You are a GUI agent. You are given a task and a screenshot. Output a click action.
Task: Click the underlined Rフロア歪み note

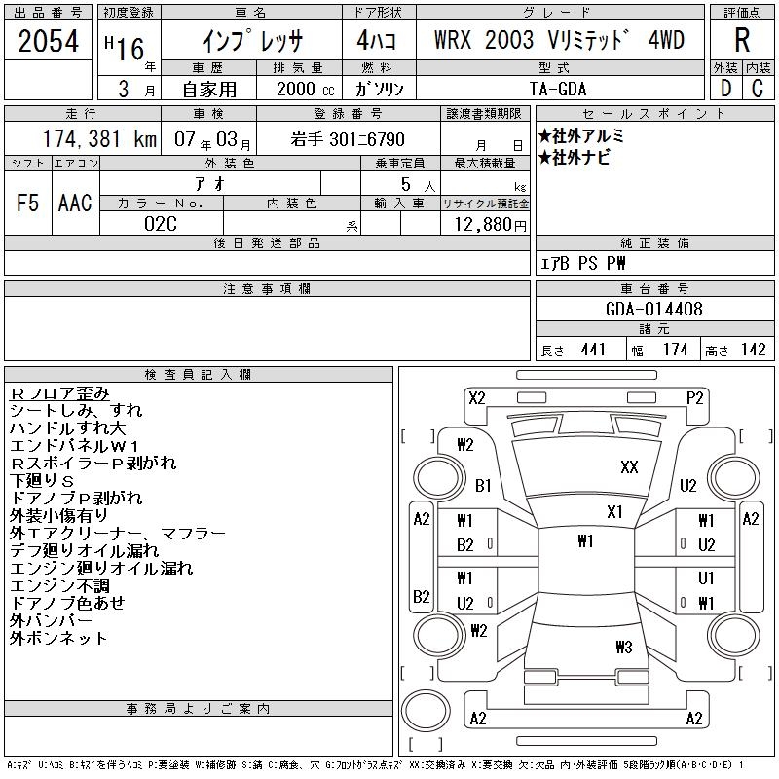[59, 393]
